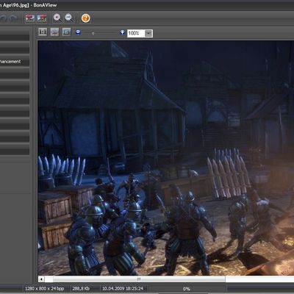Zoom in with the plus magnifier icon
Image resolution: width=294 pixels, height=294 pixels.
click(x=58, y=18)
